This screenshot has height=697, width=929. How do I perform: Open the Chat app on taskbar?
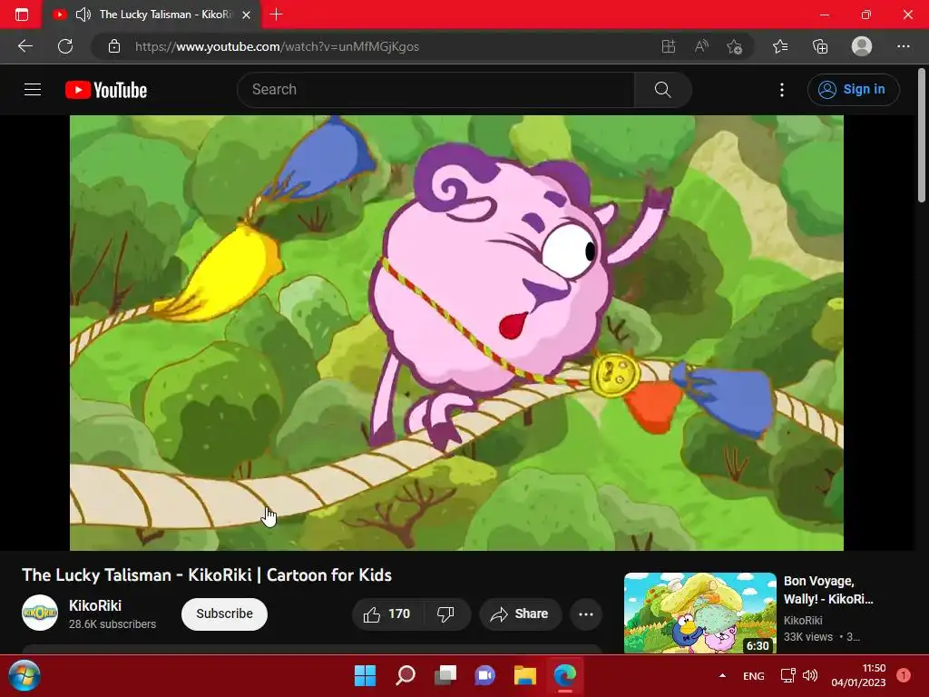tap(484, 675)
